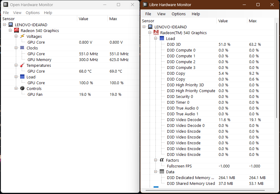Click the Radeon 540 Graphics AMD icon
This screenshot has width=280, height=194.
coord(16,31)
